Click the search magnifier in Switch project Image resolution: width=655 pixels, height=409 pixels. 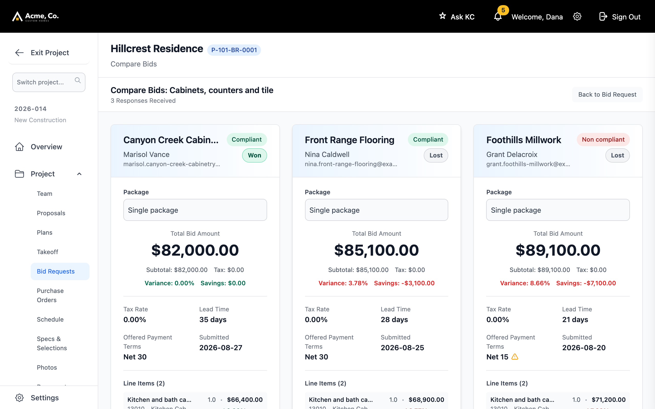78,80
